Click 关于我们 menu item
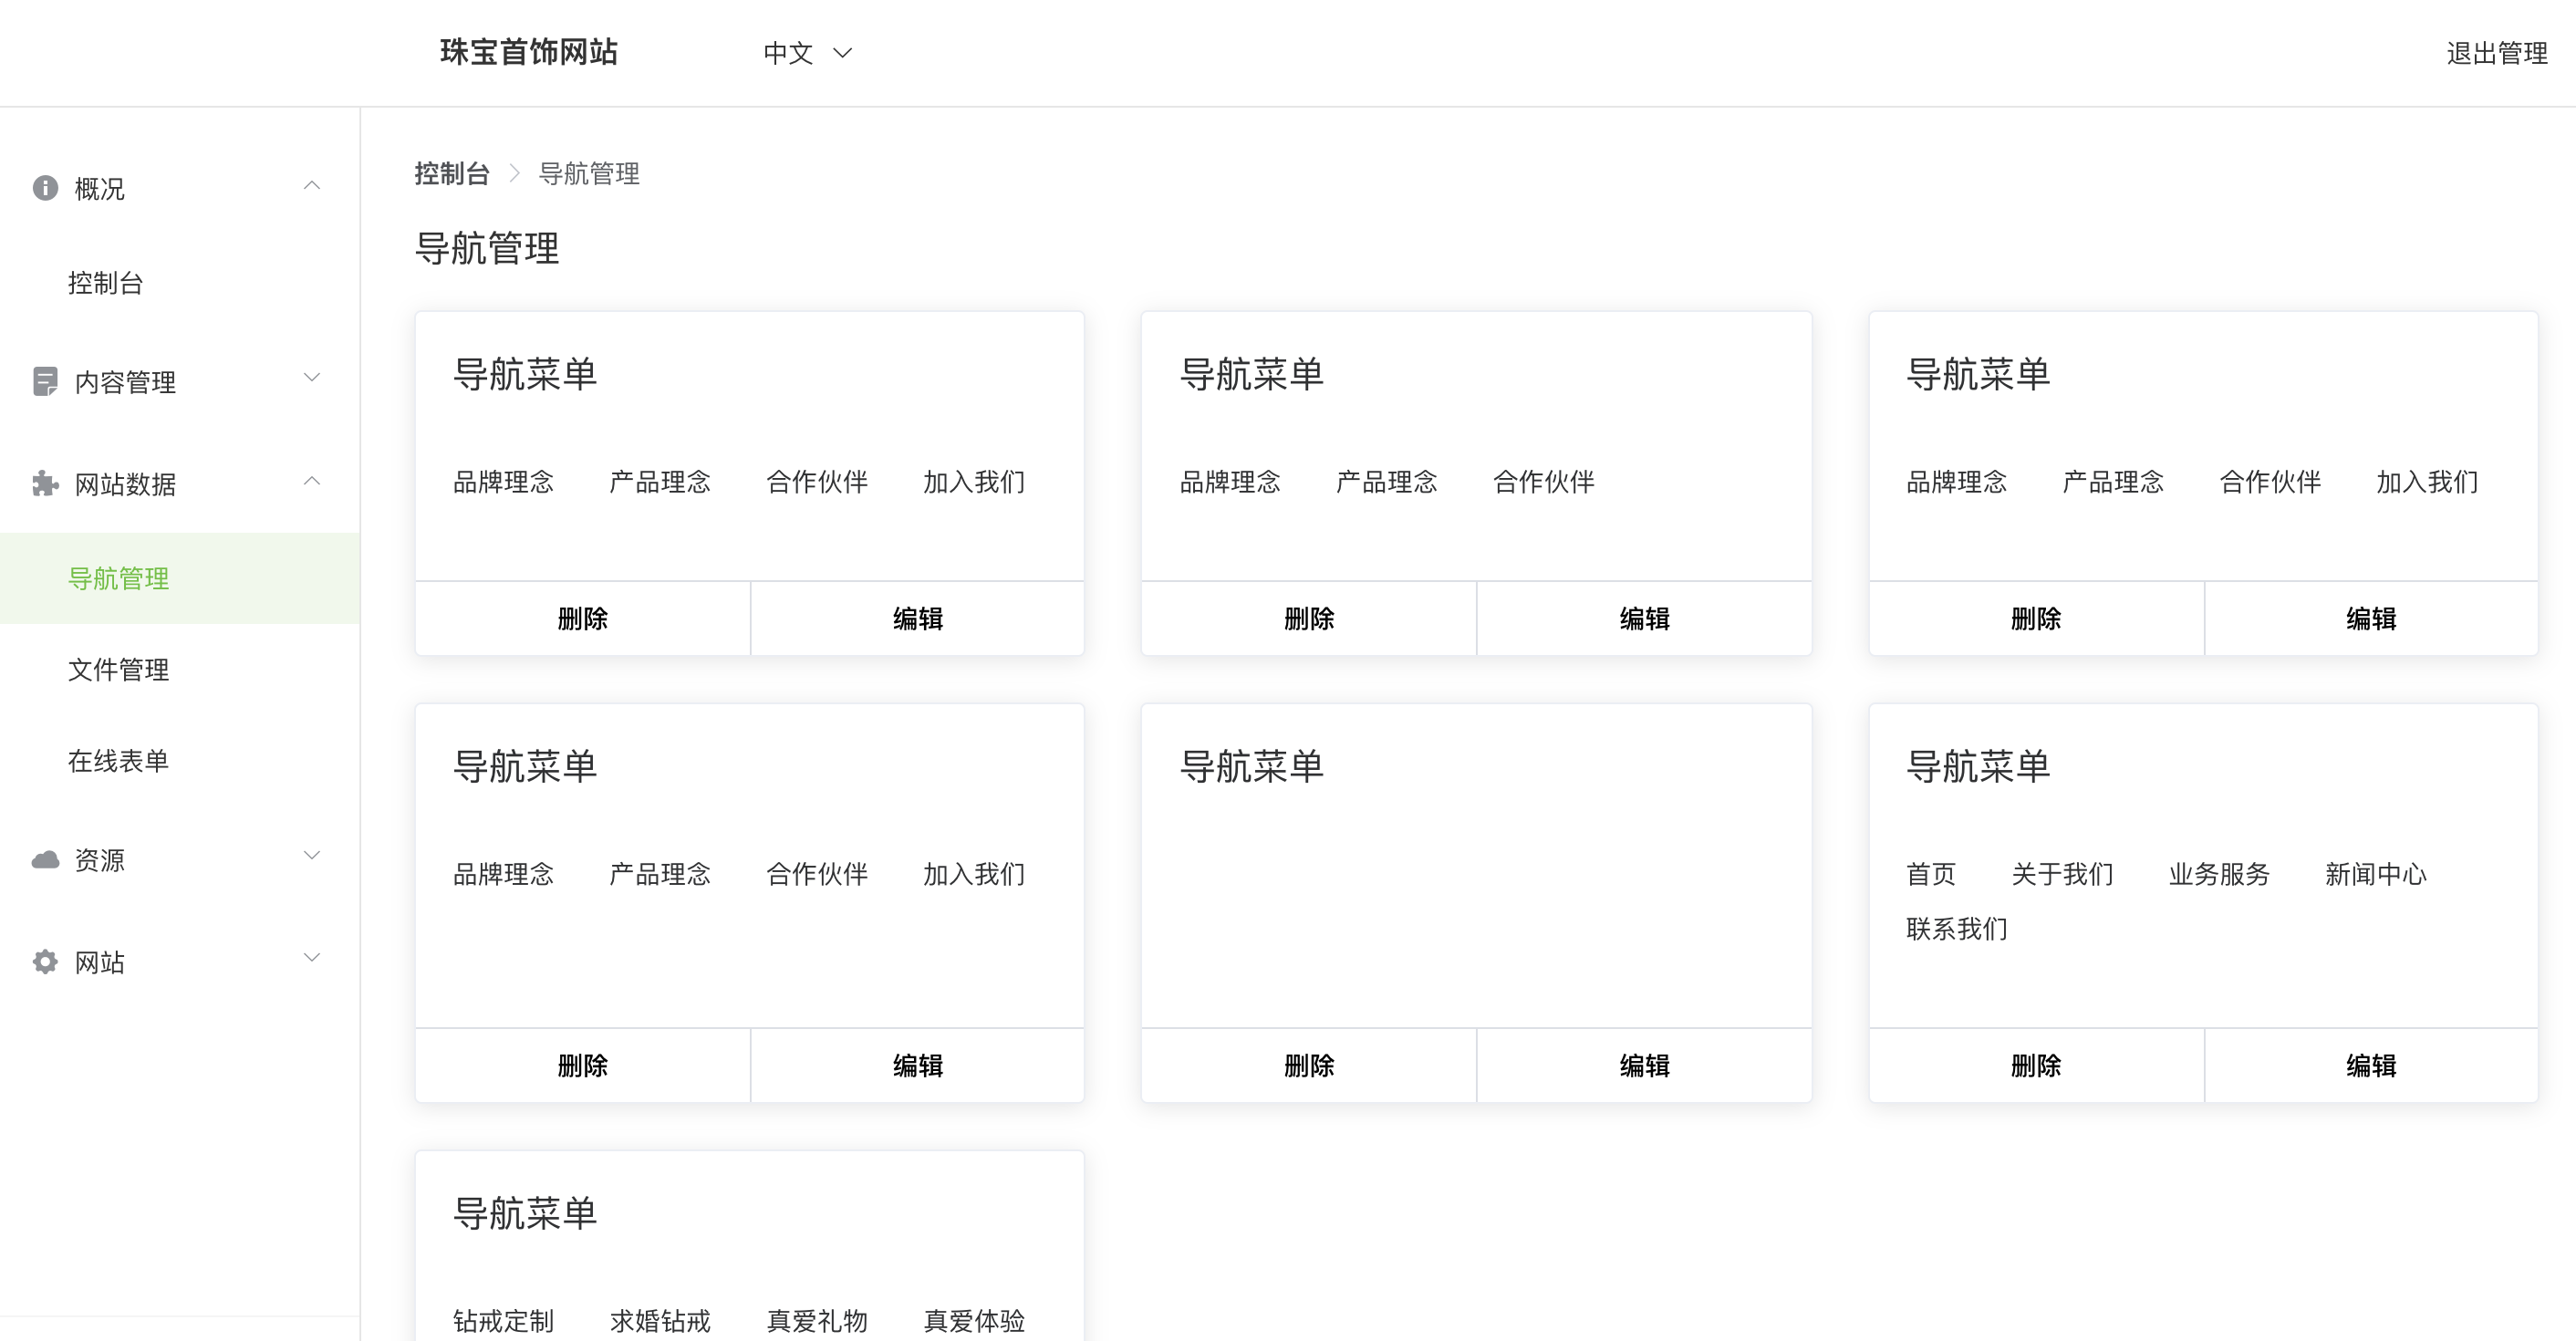This screenshot has width=2576, height=1341. (x=2062, y=874)
